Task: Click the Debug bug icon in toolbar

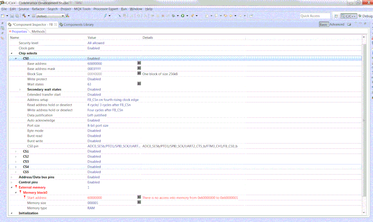Action: pos(174,16)
